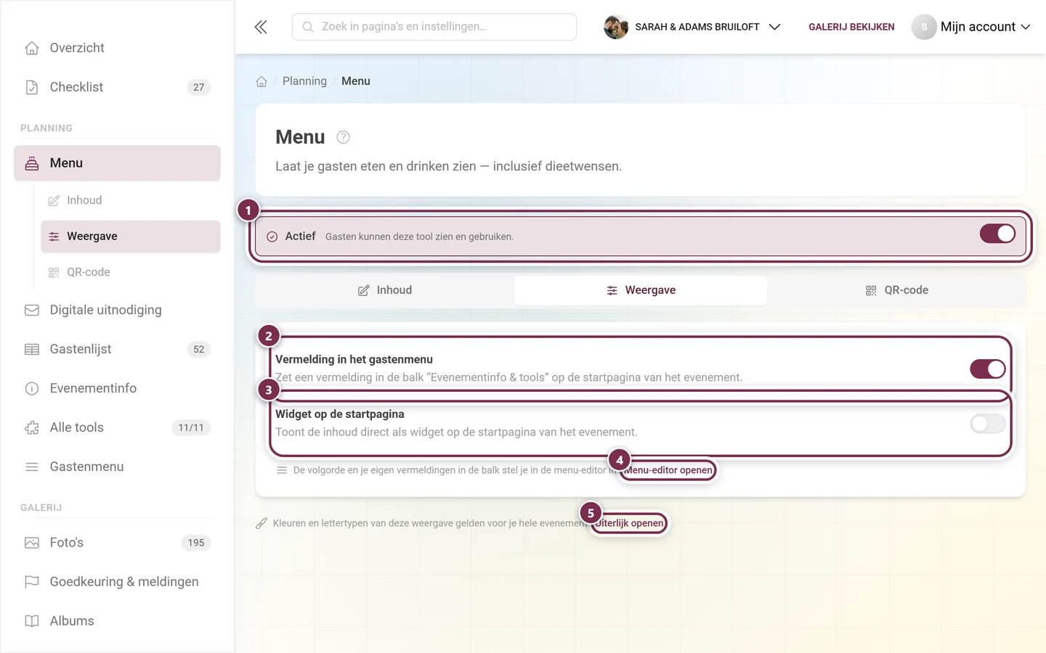Click the Digitale uitnodiging envelope icon
The width and height of the screenshot is (1046, 653).
[32, 310]
